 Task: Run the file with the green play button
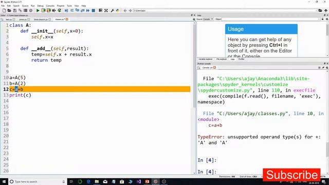38,10
